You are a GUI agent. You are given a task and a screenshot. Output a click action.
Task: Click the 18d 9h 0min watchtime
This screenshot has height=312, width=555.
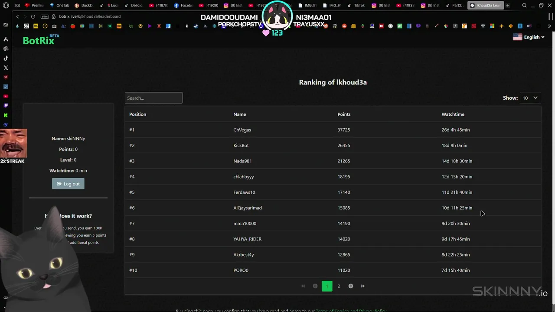(454, 146)
